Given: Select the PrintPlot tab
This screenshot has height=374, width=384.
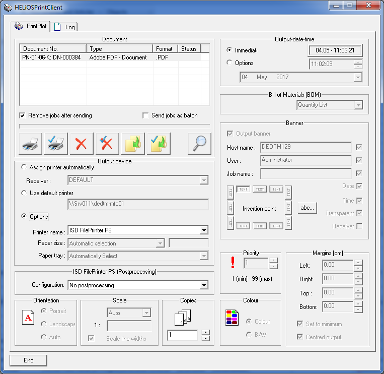Looking at the screenshot, I should tap(31, 26).
